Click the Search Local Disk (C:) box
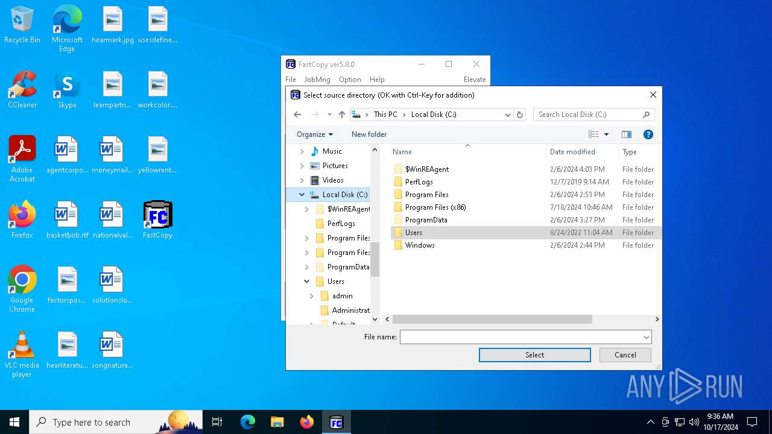772x434 pixels. (x=593, y=115)
